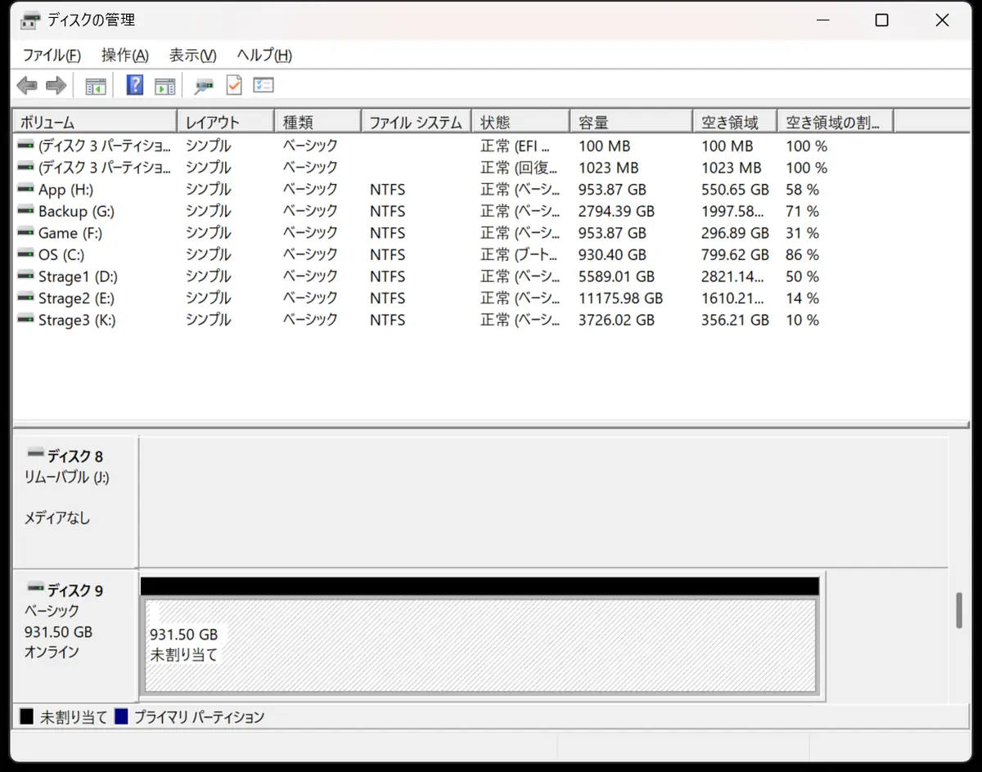Click the document with checkmark toolbar icon

pos(234,85)
